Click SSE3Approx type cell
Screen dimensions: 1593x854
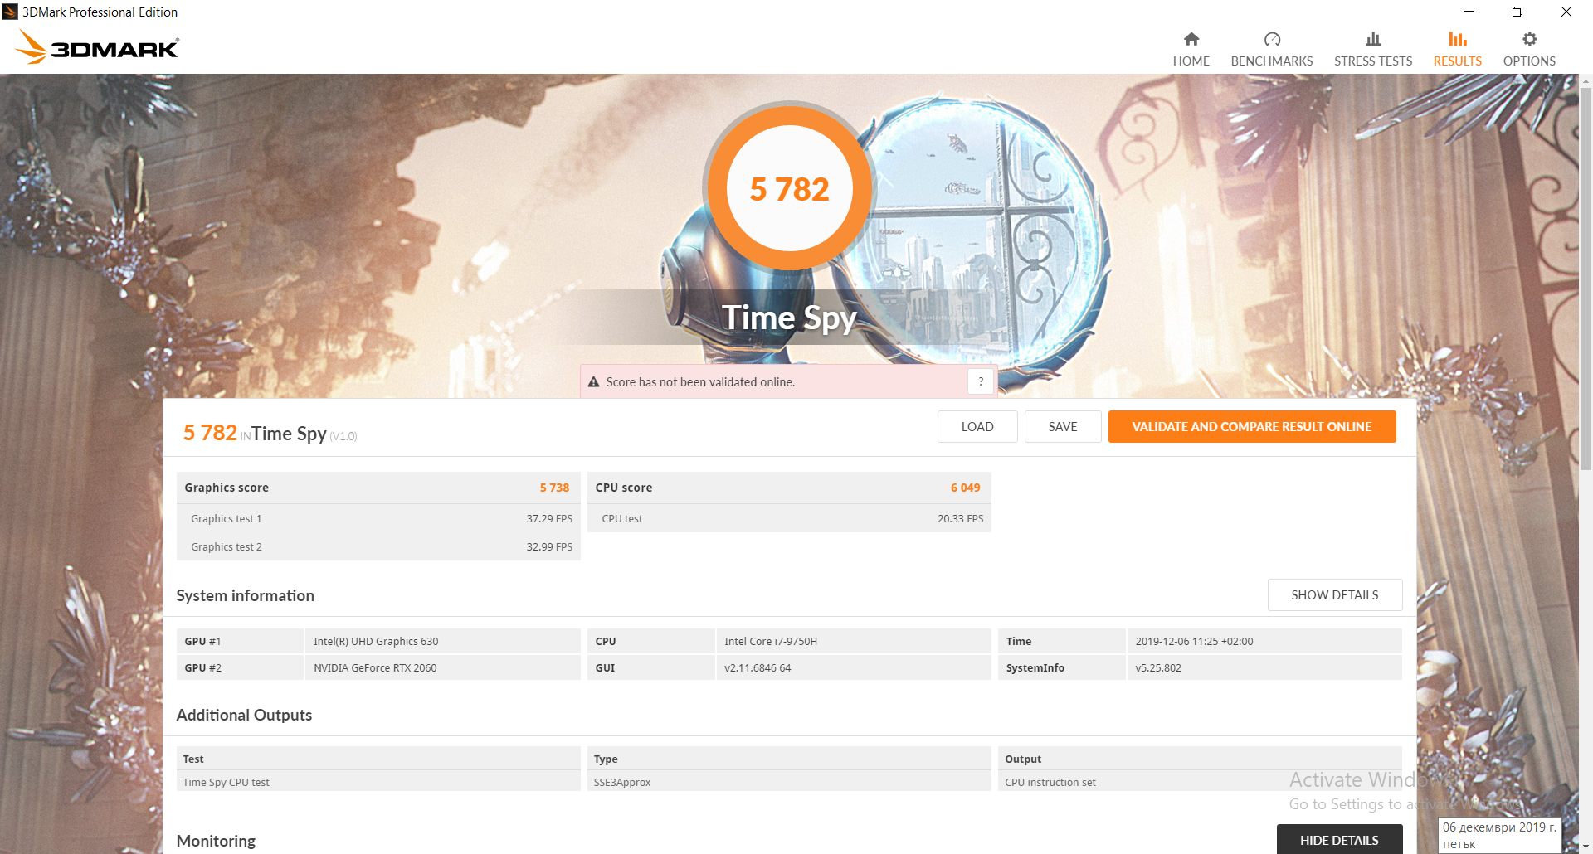[x=789, y=783]
